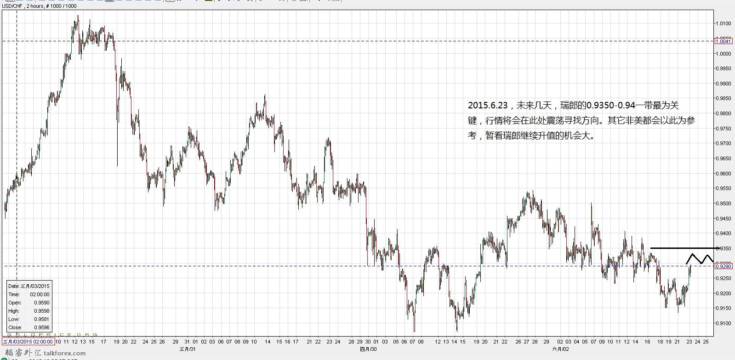
Task: Click the 0.9750 price axis label
Action: [723, 129]
